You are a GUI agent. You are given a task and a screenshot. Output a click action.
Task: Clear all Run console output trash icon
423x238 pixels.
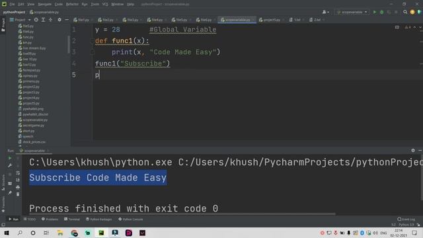pos(18,194)
